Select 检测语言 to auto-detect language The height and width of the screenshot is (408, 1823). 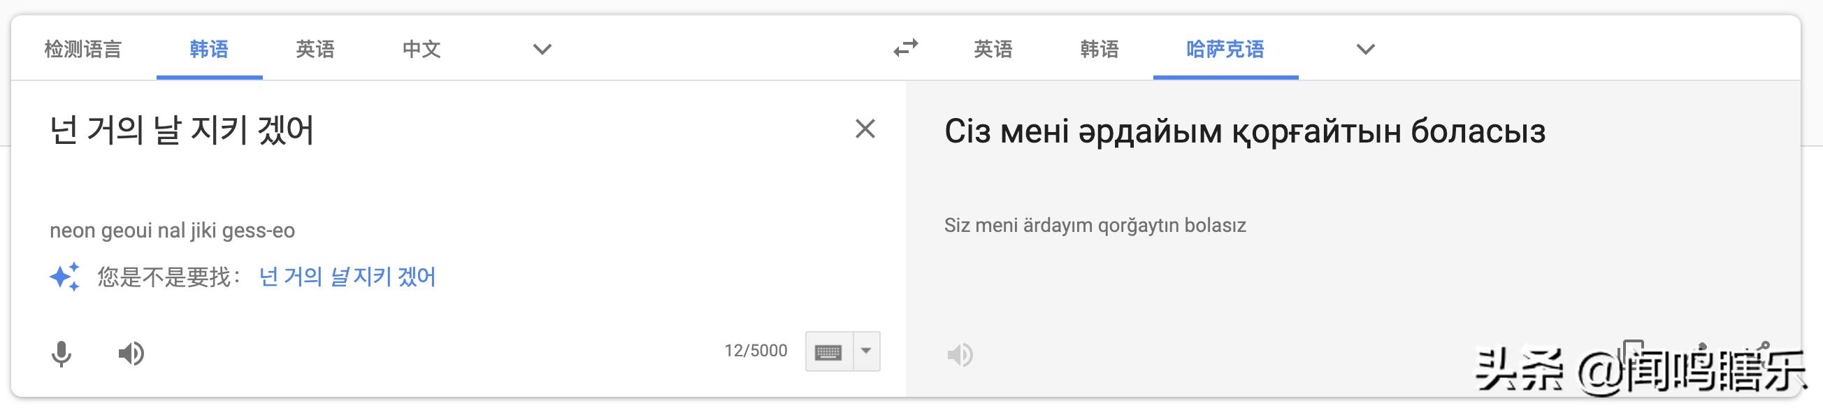pos(83,48)
